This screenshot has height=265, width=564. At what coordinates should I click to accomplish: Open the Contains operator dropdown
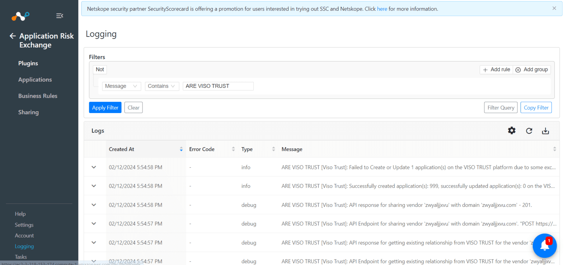click(x=162, y=86)
